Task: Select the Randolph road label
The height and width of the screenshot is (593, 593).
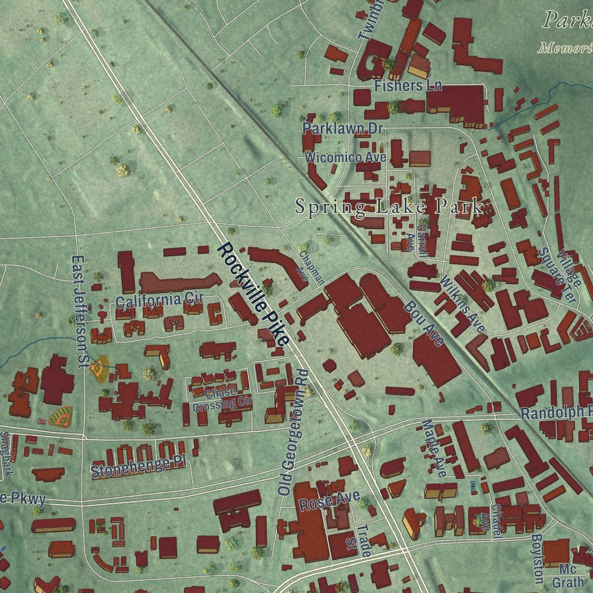Action: point(557,413)
